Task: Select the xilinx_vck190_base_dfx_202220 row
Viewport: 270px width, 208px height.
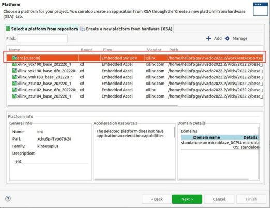Action: coord(135,71)
